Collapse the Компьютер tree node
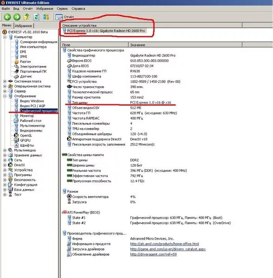273x278 pixels. click(x=5, y=37)
